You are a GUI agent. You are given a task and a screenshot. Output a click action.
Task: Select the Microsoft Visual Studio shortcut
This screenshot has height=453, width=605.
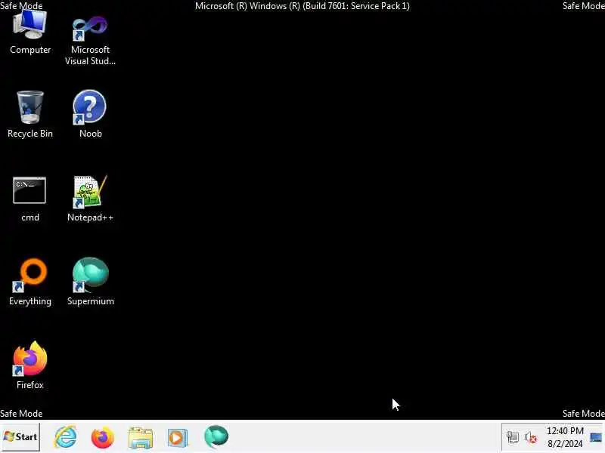click(90, 40)
